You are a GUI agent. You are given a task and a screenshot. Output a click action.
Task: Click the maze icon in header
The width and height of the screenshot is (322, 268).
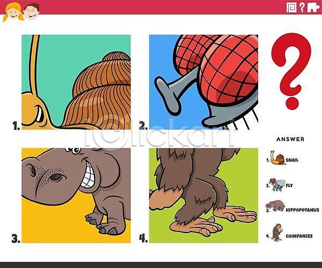coord(291,8)
